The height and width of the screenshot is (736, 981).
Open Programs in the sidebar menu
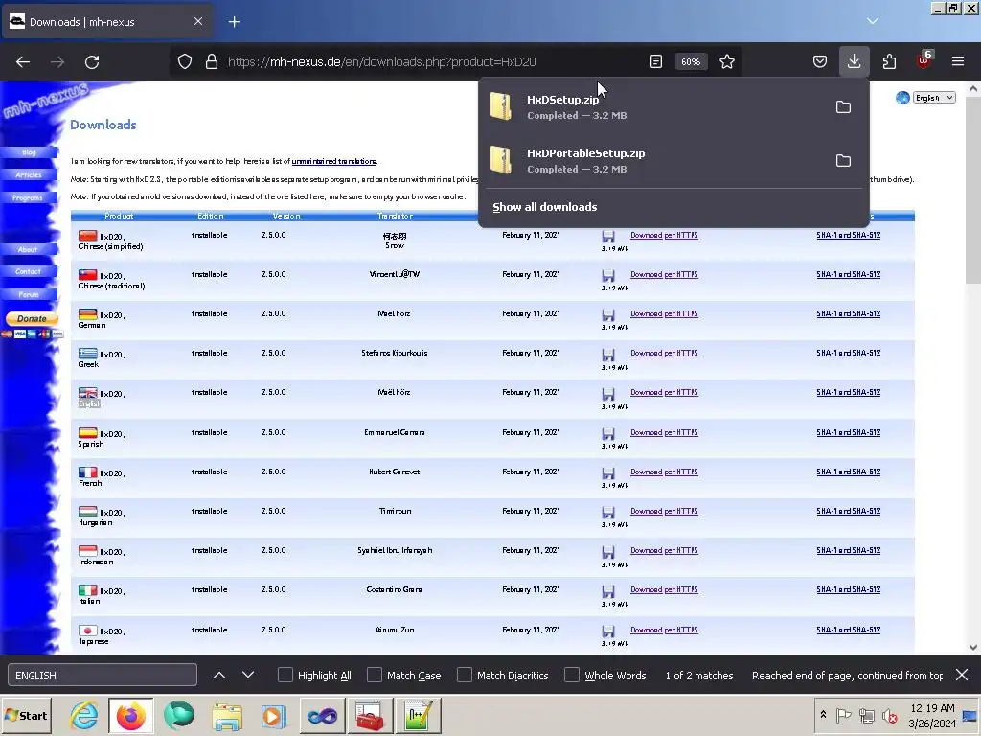pyautogui.click(x=28, y=197)
